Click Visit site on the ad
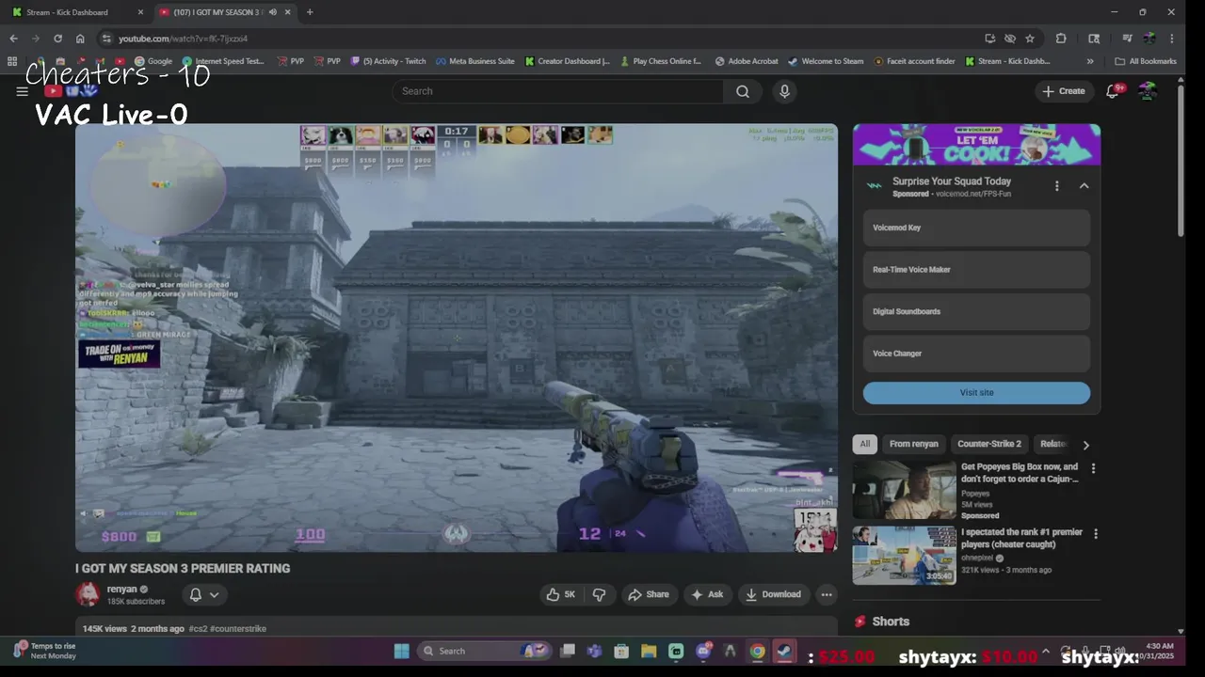Viewport: 1205px width, 677px height. coord(976,393)
